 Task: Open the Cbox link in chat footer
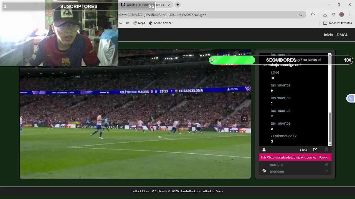(303, 150)
